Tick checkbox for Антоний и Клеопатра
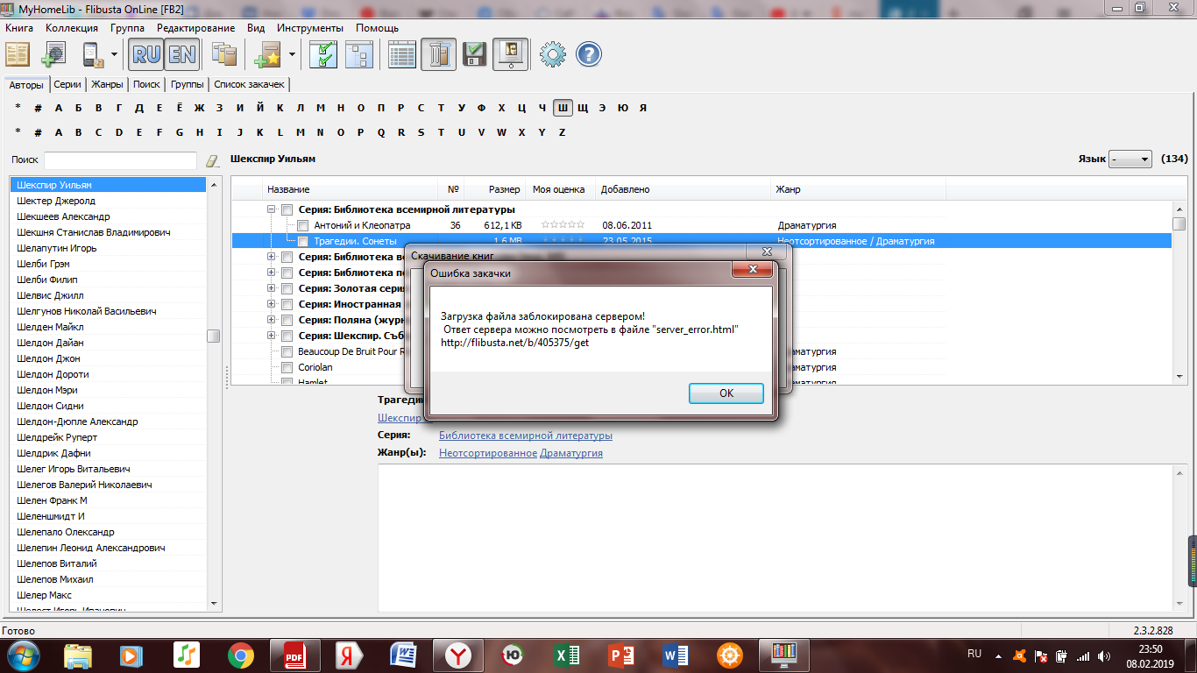Viewport: 1197px width, 673px height. 302,225
